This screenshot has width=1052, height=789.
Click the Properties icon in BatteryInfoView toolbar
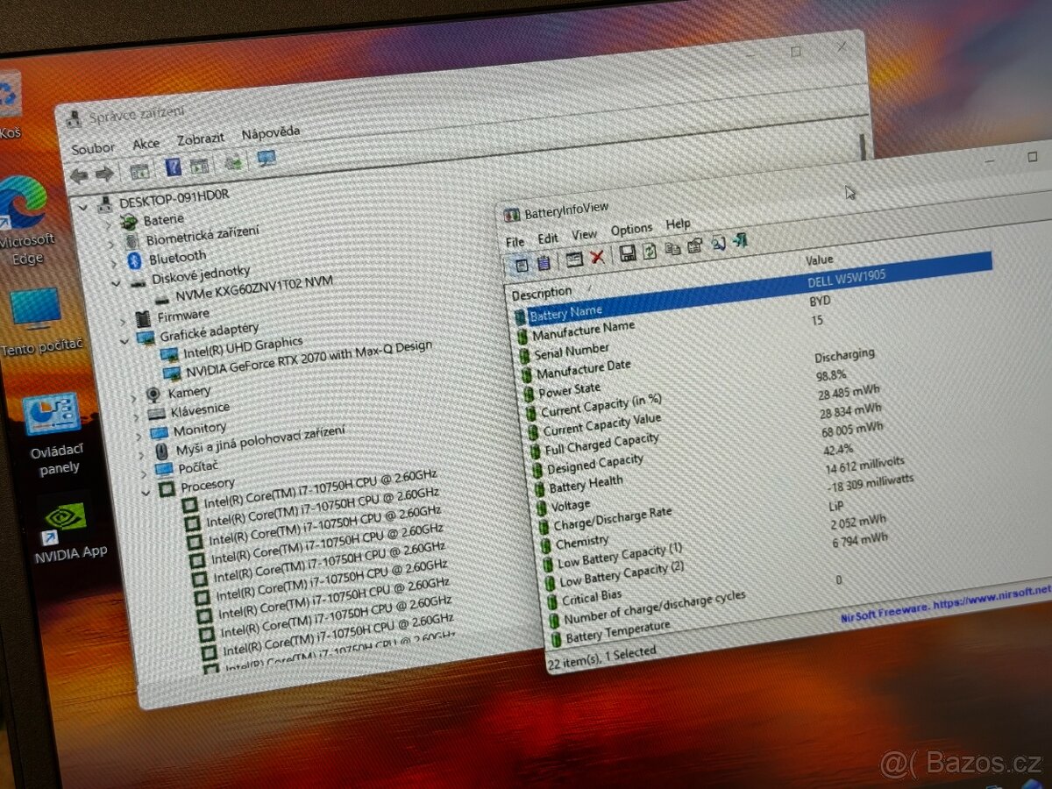tap(694, 246)
